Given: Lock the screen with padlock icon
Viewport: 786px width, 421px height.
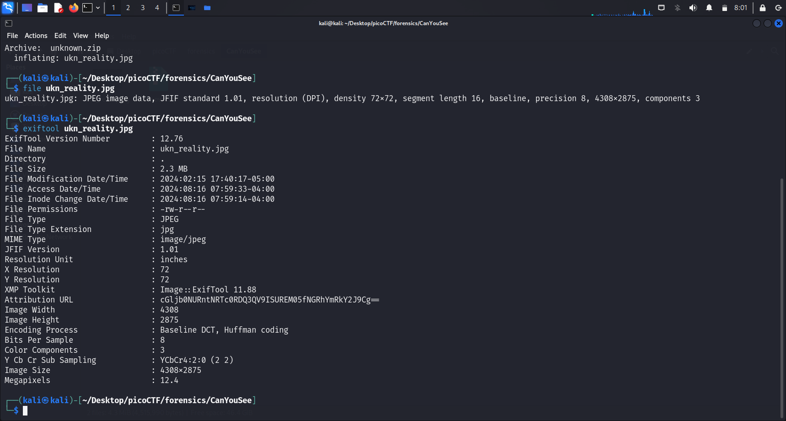Looking at the screenshot, I should click(762, 8).
